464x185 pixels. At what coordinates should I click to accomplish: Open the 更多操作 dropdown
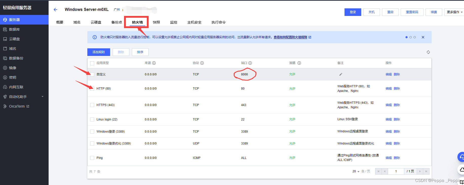coord(454,12)
